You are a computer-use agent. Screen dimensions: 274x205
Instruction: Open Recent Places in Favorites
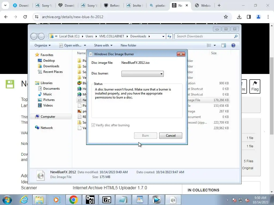(x=53, y=72)
